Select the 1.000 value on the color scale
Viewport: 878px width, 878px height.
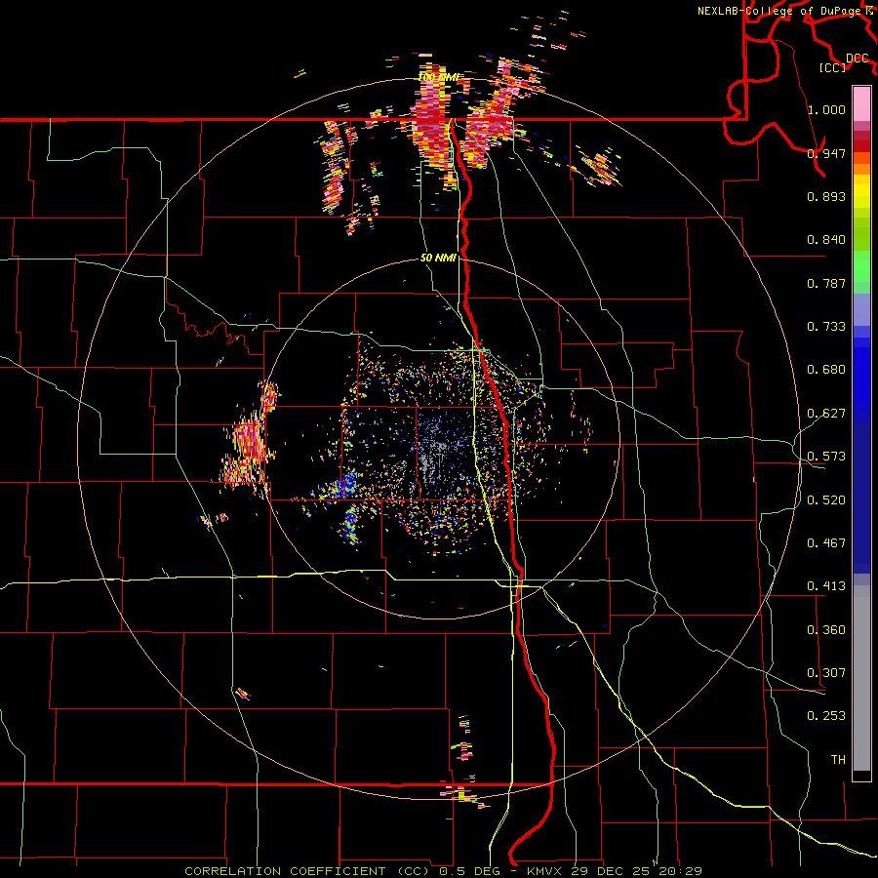coord(826,109)
